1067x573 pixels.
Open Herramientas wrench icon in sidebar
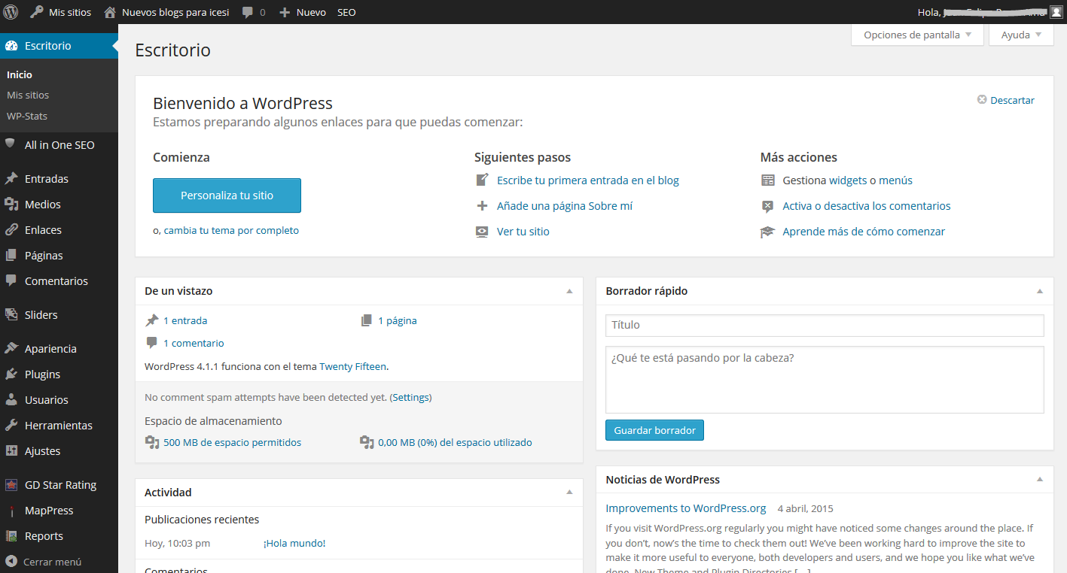11,426
